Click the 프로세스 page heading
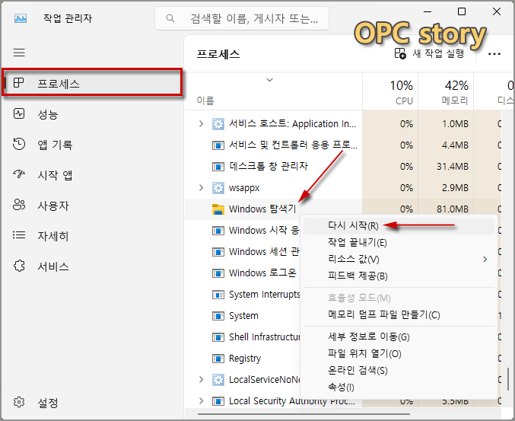The image size is (515, 421). tap(218, 54)
